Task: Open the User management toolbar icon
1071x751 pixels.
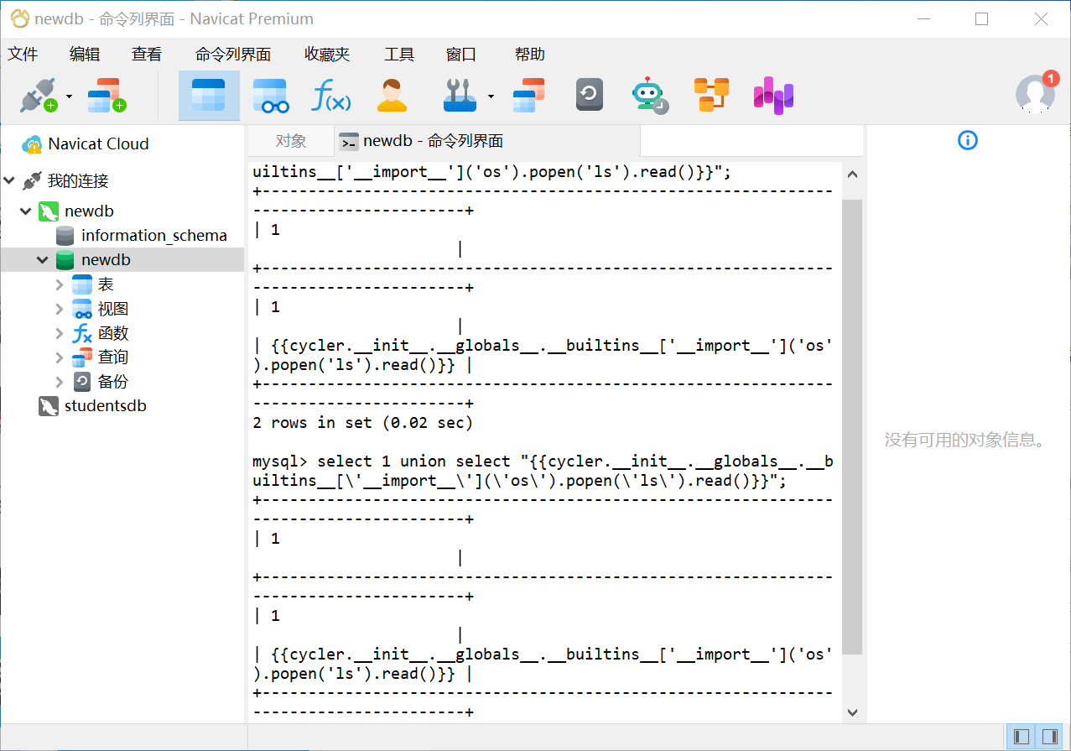Action: (391, 96)
